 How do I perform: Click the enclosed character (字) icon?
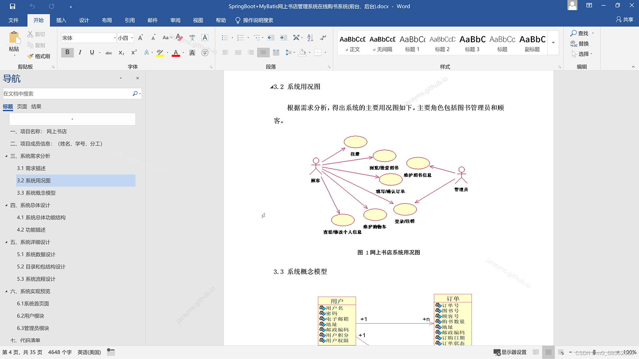(x=205, y=53)
